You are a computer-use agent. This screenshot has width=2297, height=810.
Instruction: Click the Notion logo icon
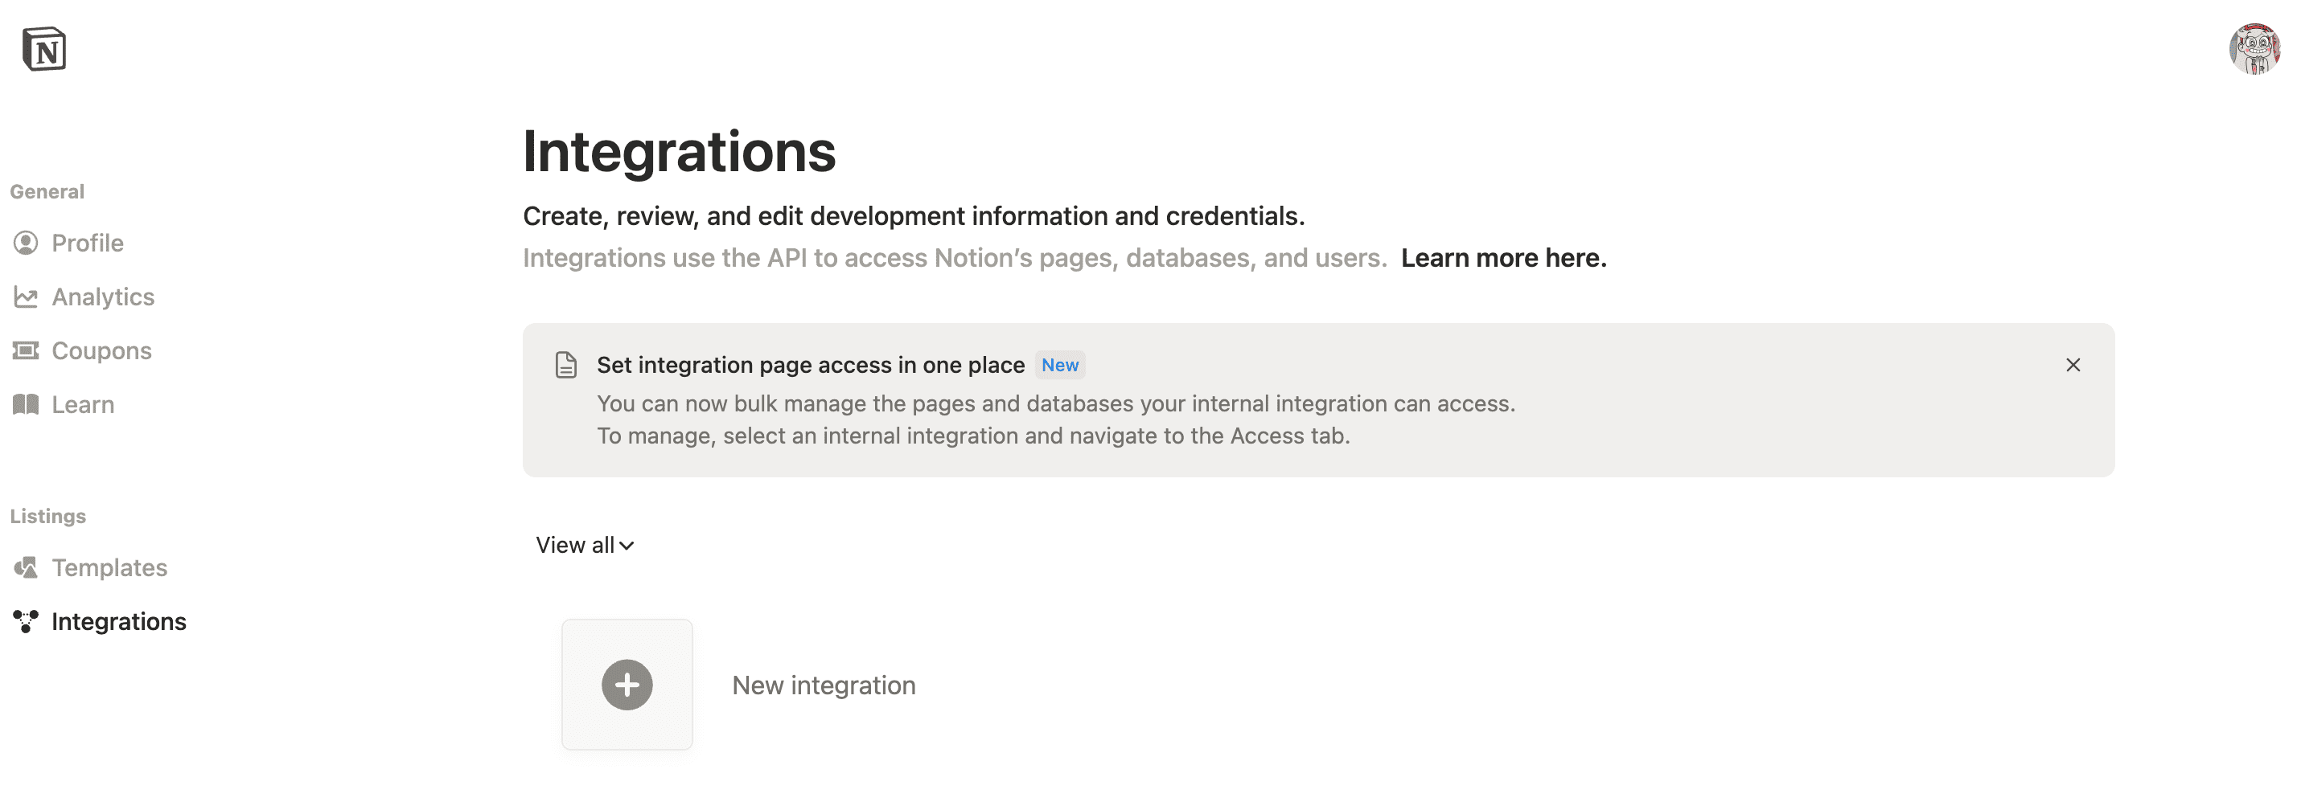click(x=43, y=49)
